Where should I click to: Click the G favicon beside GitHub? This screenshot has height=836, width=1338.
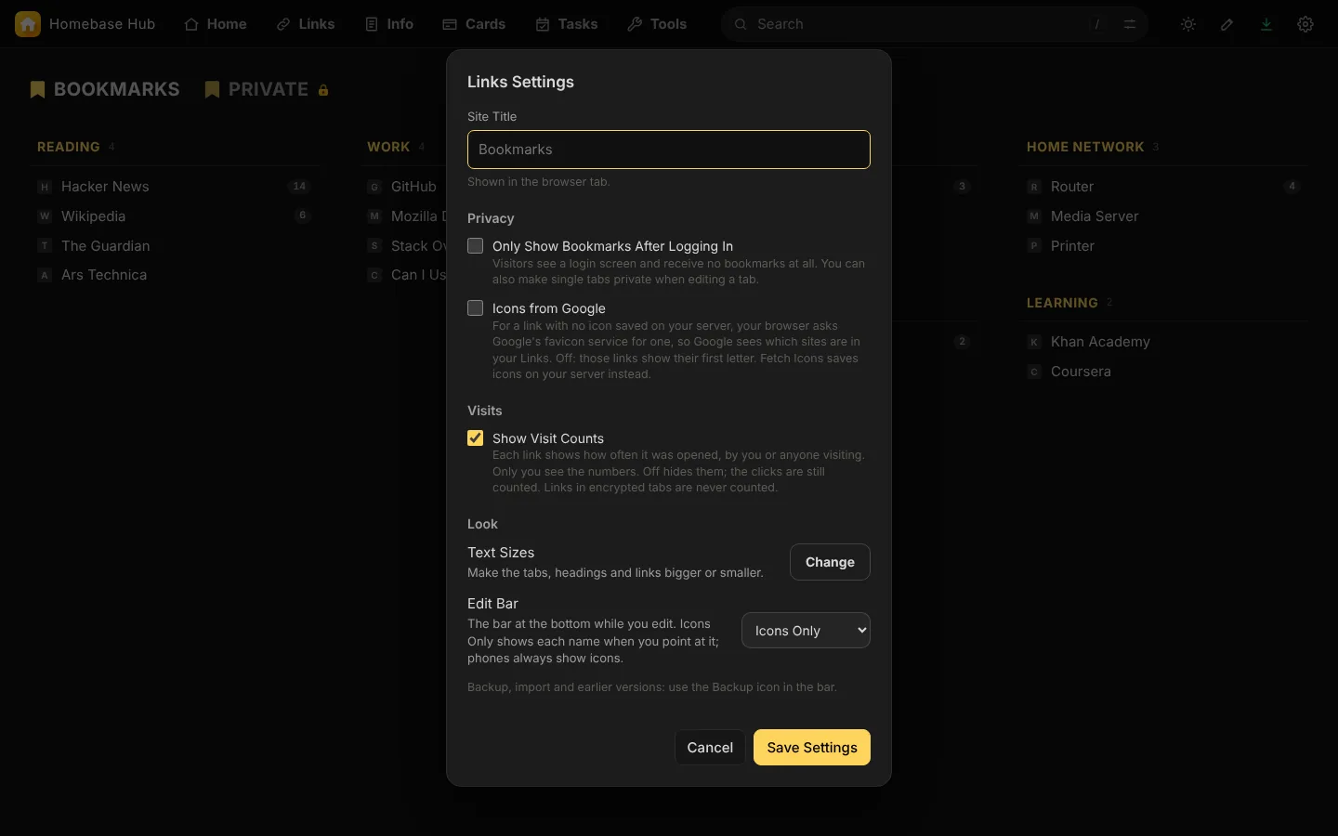click(x=374, y=187)
